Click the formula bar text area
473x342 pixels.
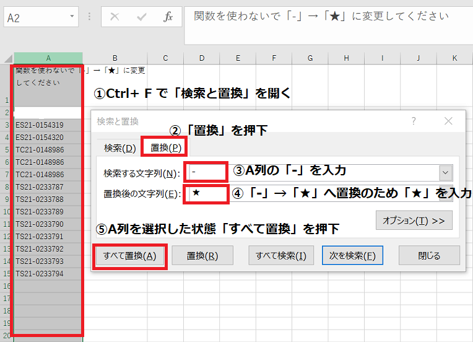(329, 25)
